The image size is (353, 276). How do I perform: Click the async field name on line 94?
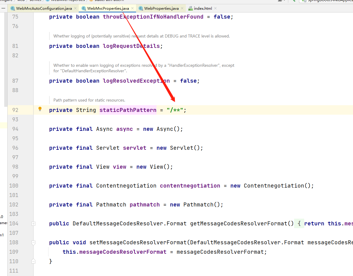click(x=124, y=129)
